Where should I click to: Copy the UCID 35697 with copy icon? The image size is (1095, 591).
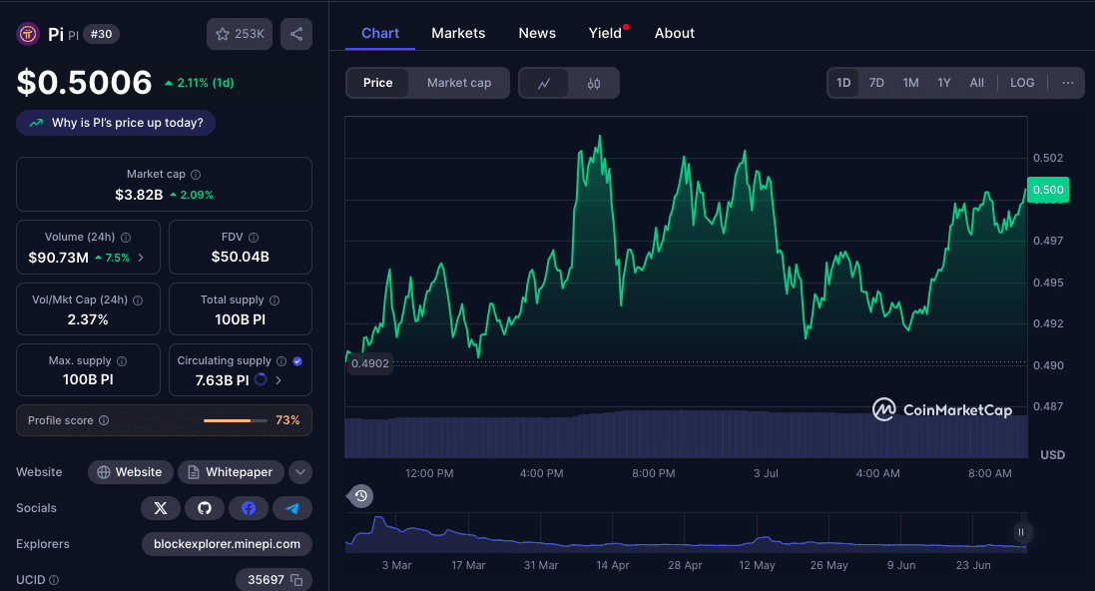click(296, 580)
